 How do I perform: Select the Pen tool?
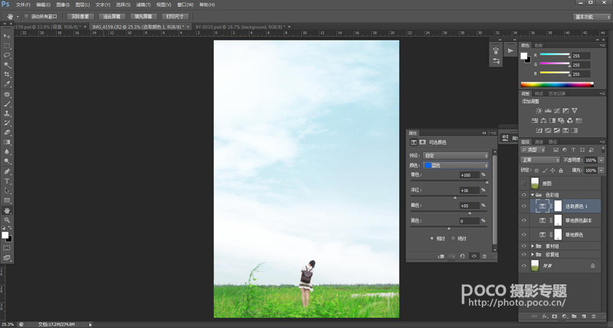pyautogui.click(x=7, y=171)
